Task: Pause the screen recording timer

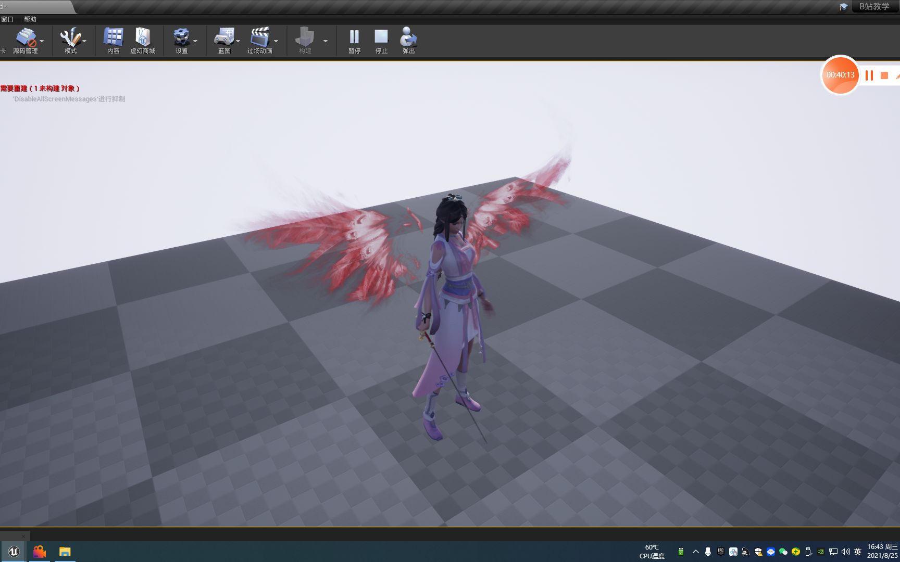Action: pos(868,75)
